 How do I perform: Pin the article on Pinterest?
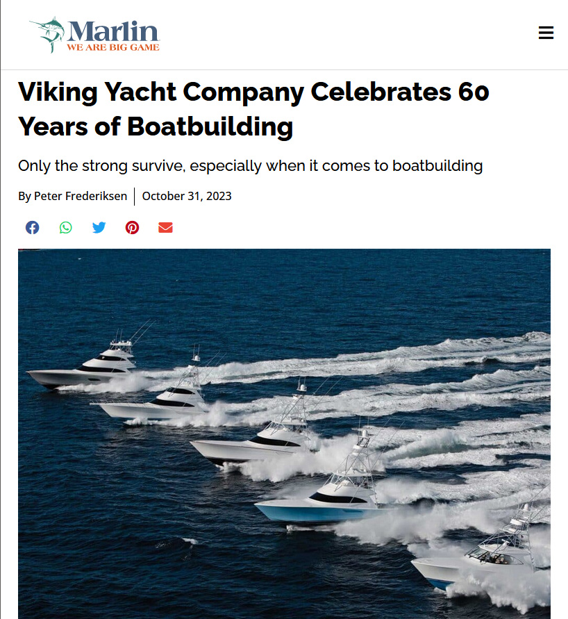click(132, 228)
